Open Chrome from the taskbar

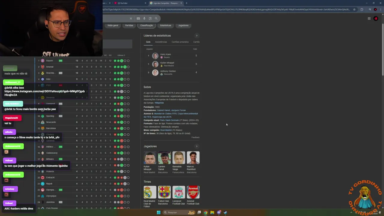(205, 212)
